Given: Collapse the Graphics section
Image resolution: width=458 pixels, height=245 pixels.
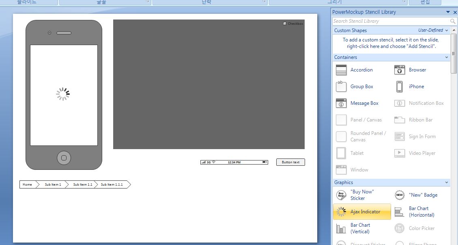Looking at the screenshot, I should coord(447,182).
